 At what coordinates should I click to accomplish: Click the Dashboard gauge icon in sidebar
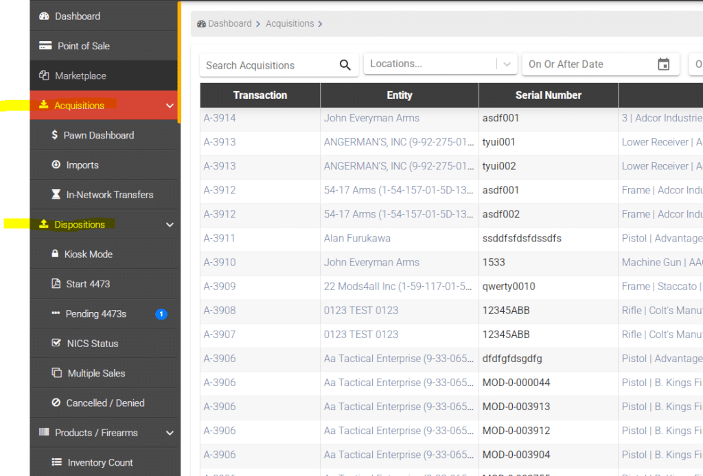click(x=45, y=16)
